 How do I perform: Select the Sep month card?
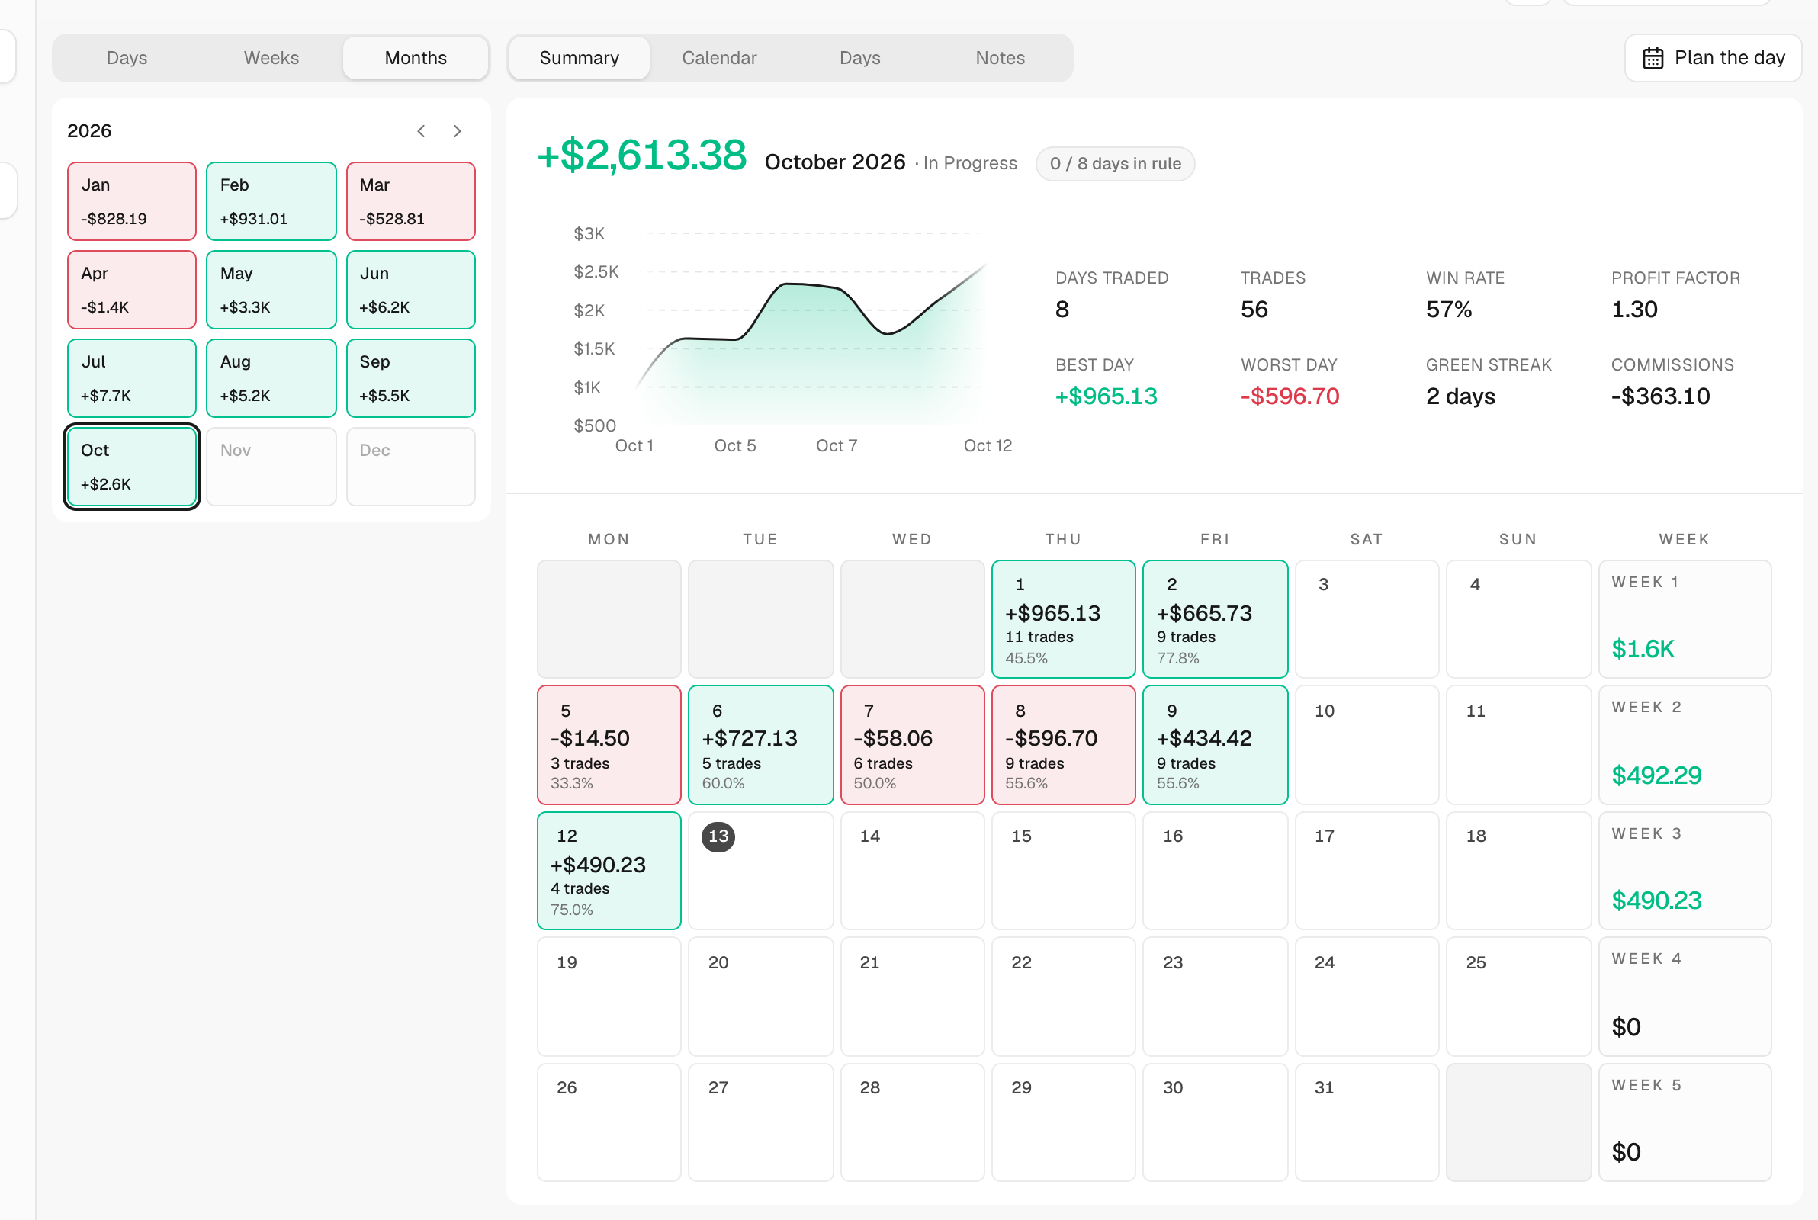411,378
